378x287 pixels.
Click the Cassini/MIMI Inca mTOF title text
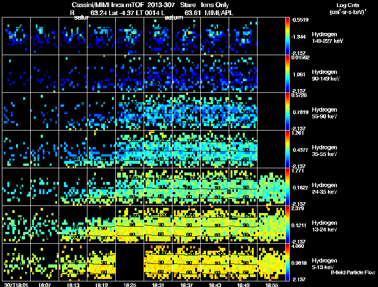tap(108, 5)
